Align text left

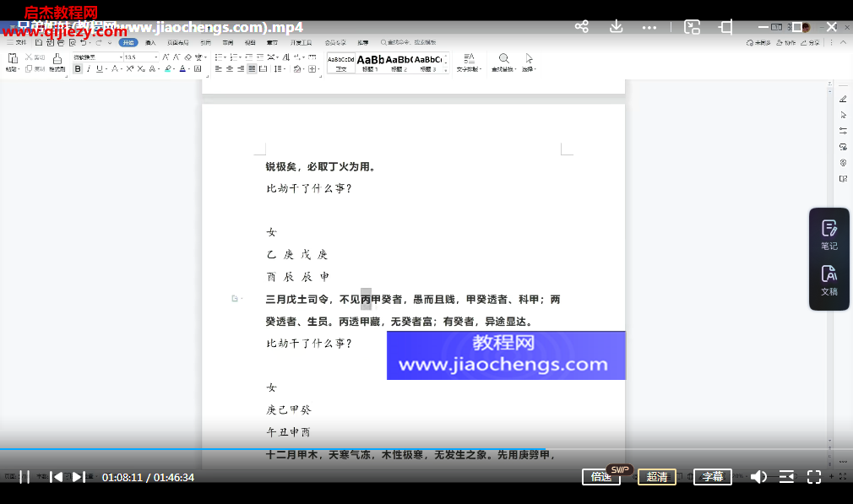219,69
